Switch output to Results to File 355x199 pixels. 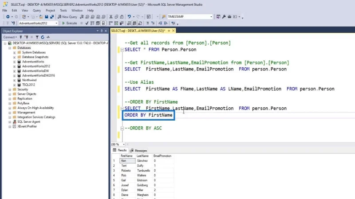click(140, 23)
